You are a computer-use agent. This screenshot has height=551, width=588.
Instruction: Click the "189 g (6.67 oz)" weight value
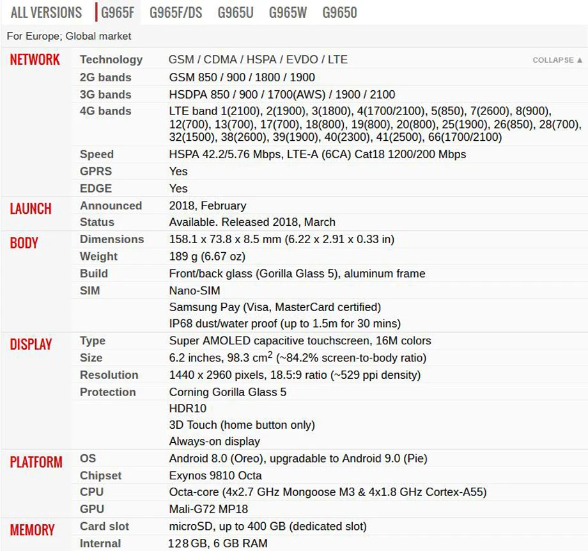point(207,257)
